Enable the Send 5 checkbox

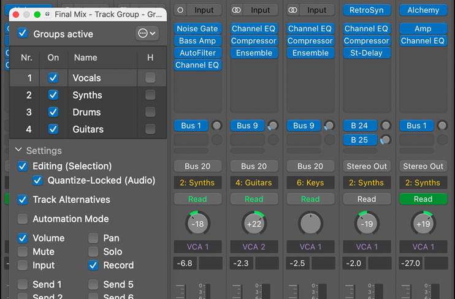point(93,284)
